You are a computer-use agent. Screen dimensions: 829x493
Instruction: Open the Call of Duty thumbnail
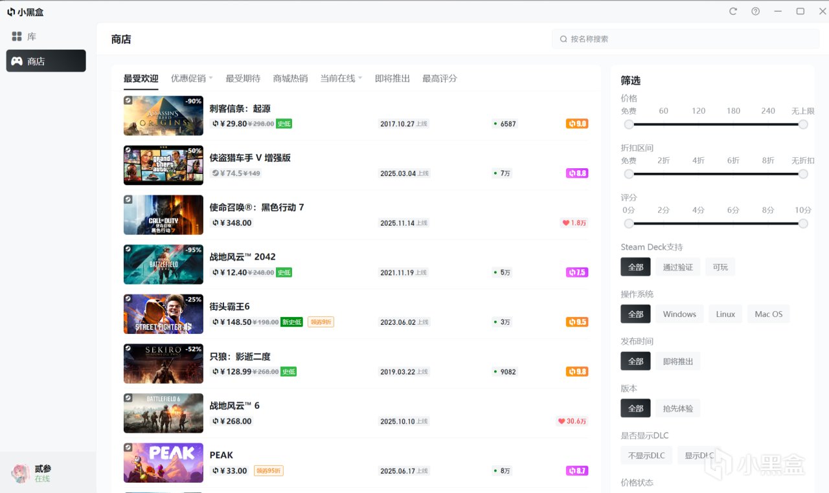click(x=163, y=215)
